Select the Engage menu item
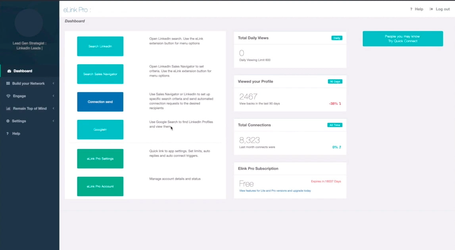This screenshot has width=455, height=250. click(30, 96)
